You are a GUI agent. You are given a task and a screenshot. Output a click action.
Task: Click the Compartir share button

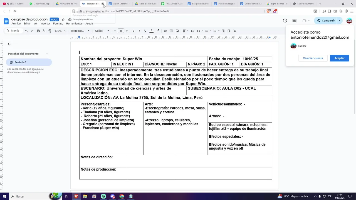pos(326,21)
